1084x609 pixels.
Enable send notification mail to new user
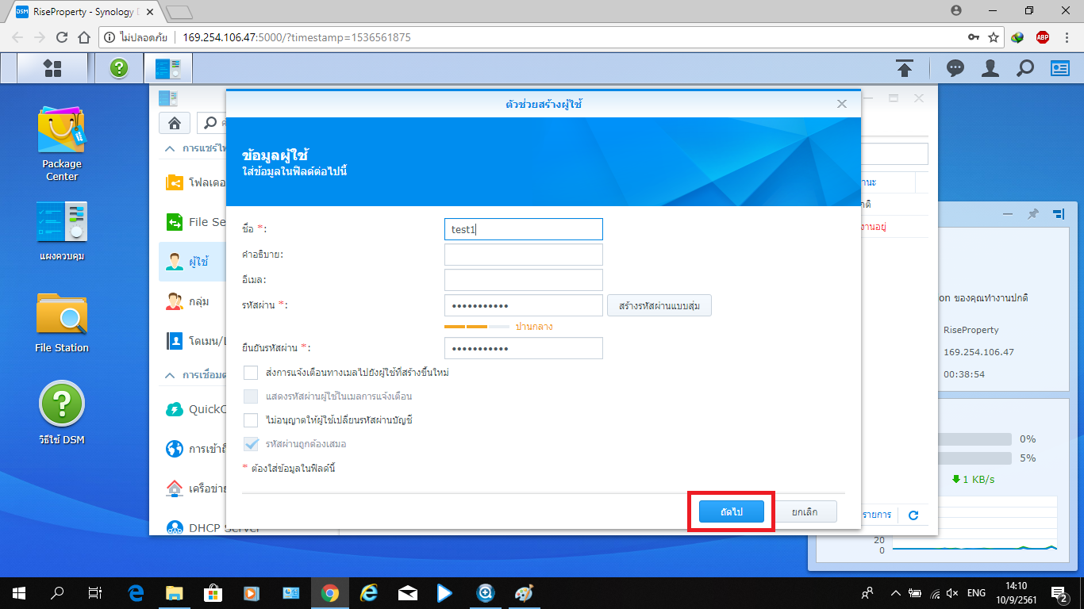pyautogui.click(x=251, y=373)
